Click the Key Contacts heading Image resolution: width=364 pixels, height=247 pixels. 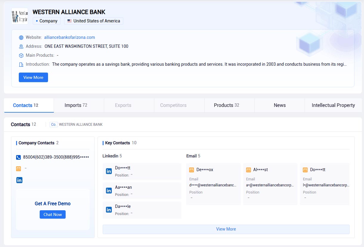tap(118, 143)
